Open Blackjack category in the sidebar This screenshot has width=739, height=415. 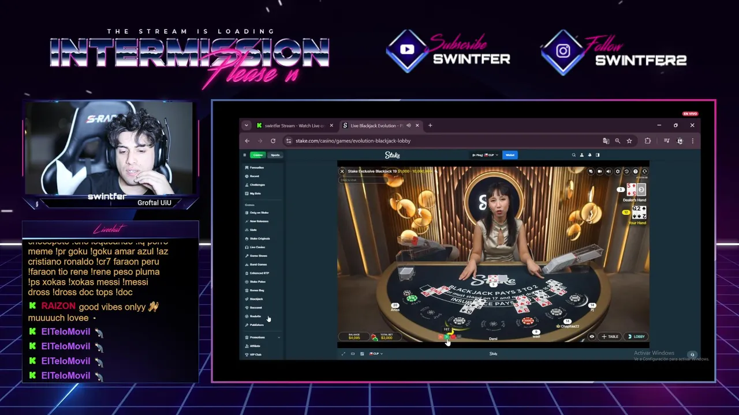coord(254,299)
